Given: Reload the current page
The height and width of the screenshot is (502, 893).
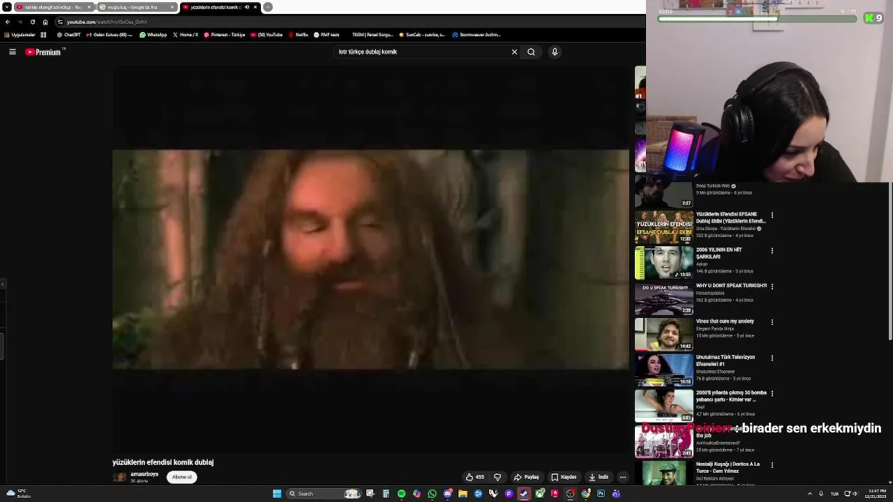Looking at the screenshot, I should coord(32,22).
